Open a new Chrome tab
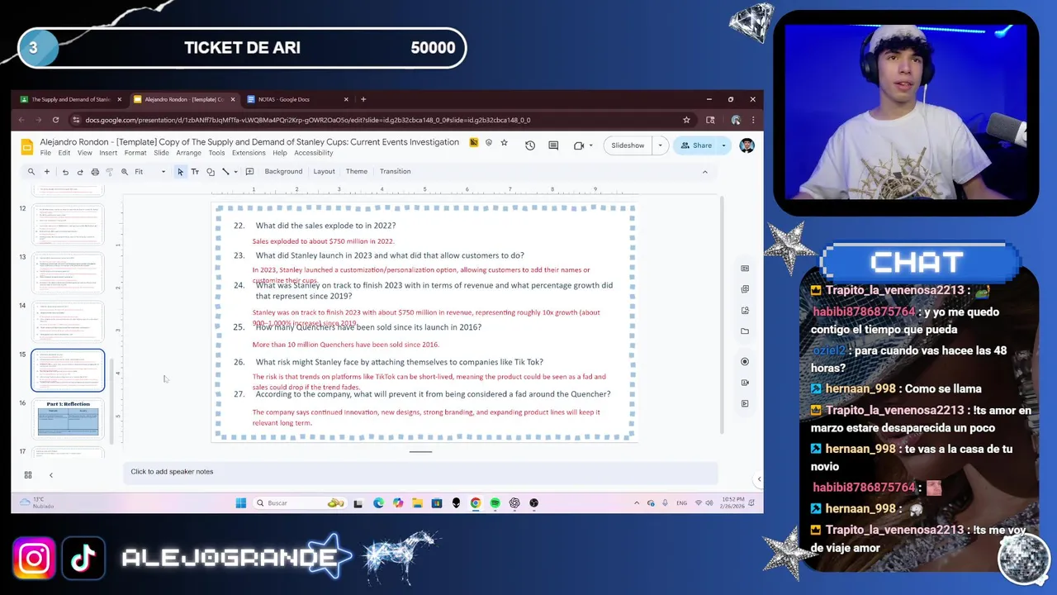 click(x=363, y=99)
